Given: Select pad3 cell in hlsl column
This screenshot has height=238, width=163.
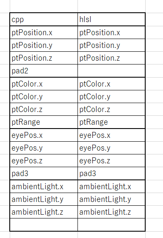Looking at the screenshot, I should coord(111,174).
